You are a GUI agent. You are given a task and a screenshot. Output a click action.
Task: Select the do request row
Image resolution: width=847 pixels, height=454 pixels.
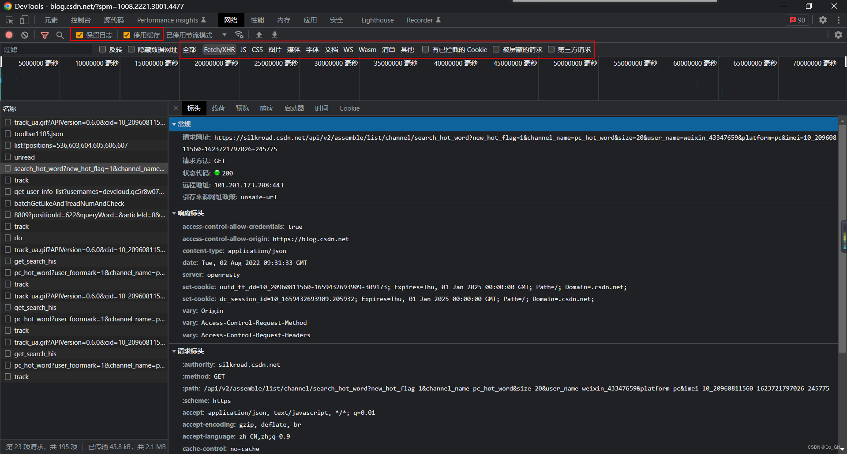(x=84, y=238)
